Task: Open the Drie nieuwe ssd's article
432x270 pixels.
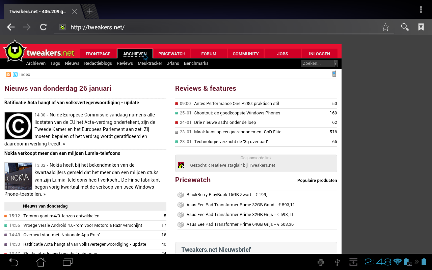Action: pos(225,123)
